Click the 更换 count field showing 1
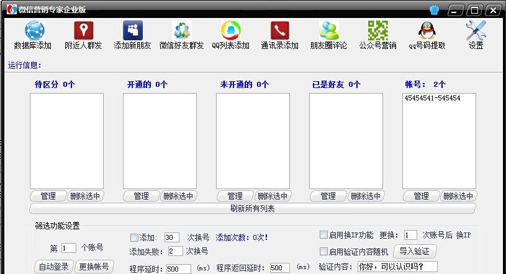506x274 pixels. pos(410,235)
